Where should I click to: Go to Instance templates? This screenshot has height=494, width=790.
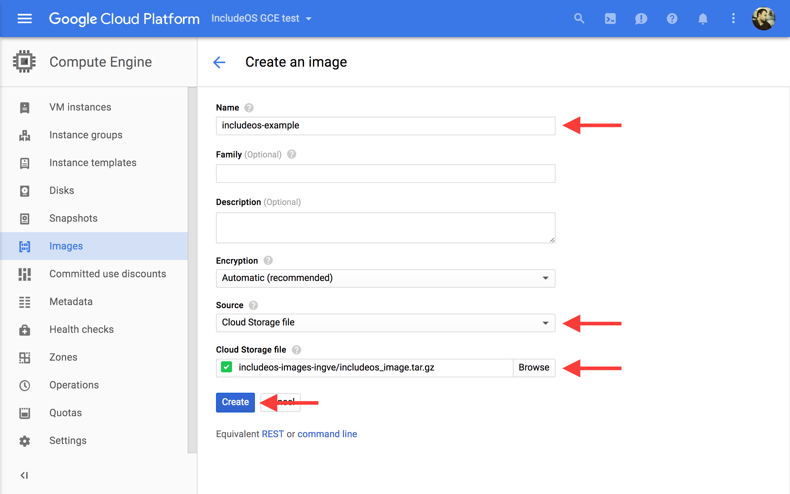94,163
